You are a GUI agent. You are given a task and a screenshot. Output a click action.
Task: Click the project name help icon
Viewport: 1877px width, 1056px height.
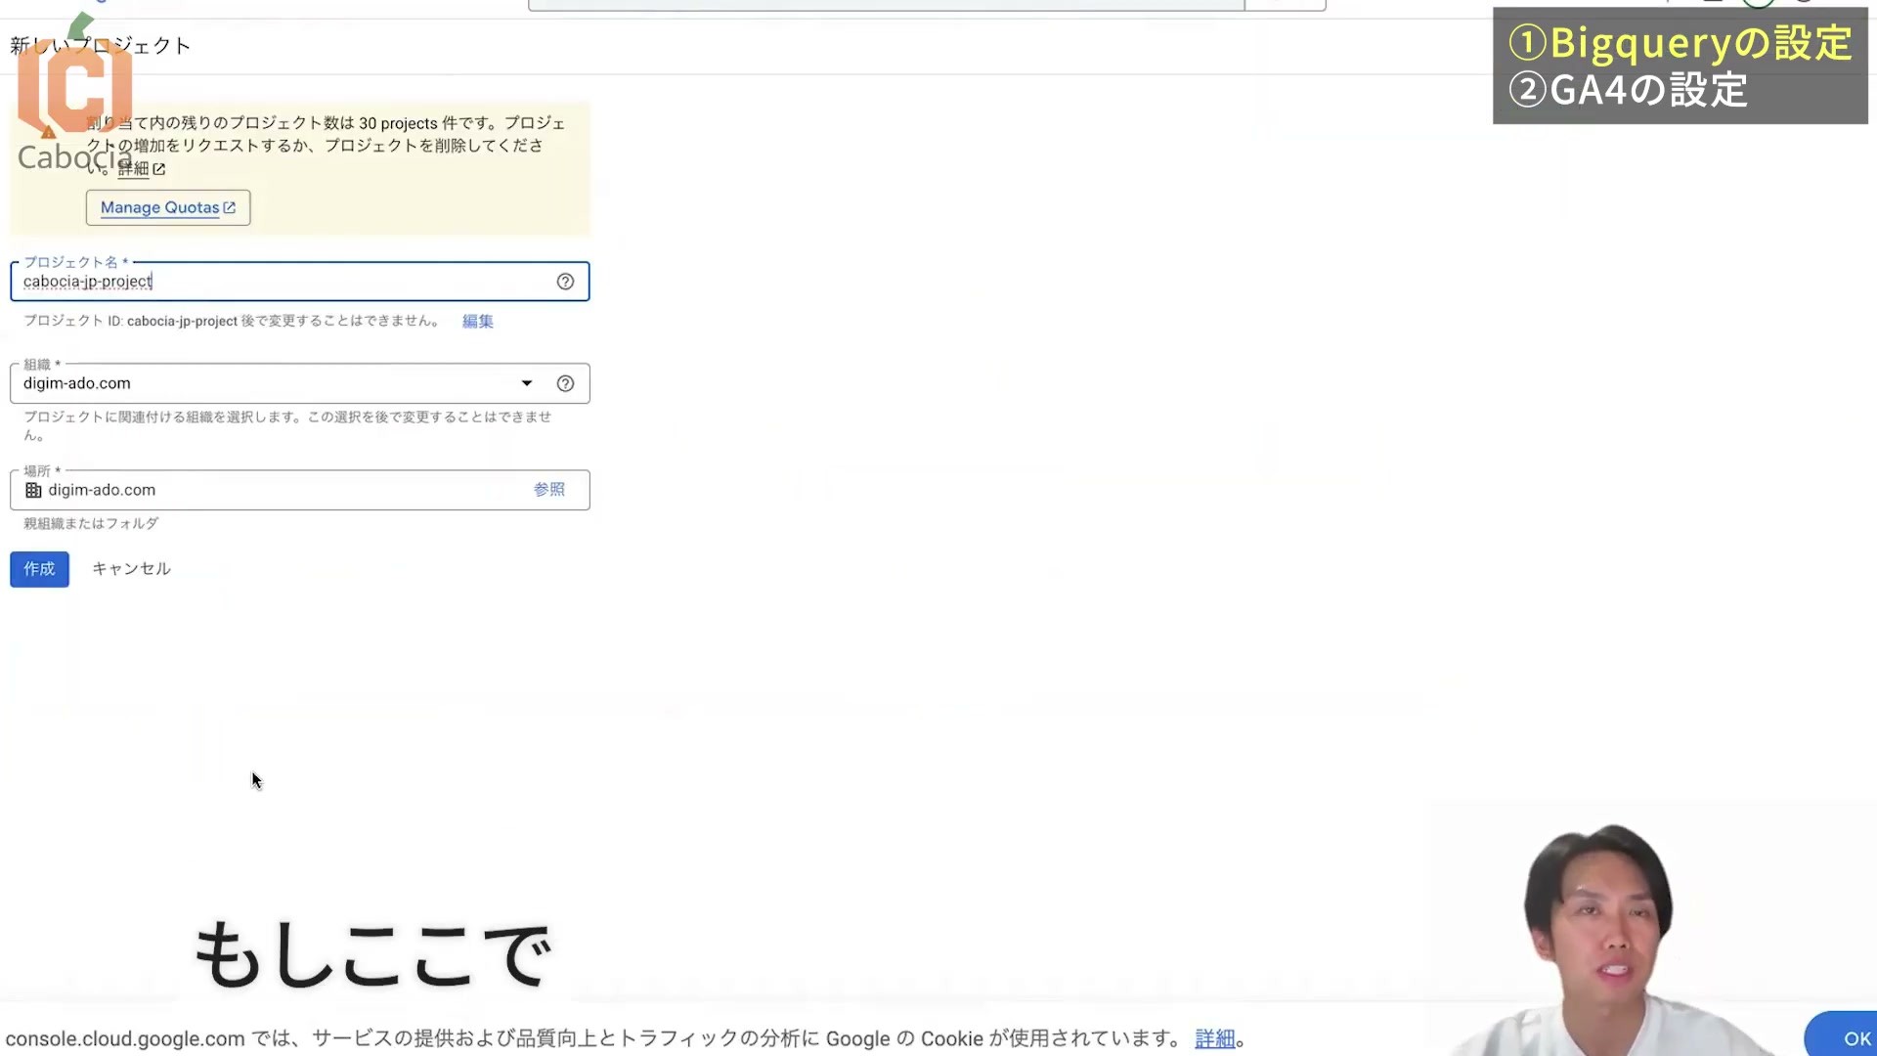pos(565,282)
